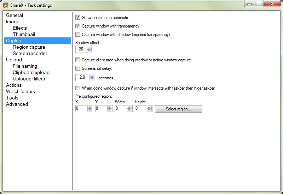Enable the Screenshot delay checkbox

(x=78, y=68)
